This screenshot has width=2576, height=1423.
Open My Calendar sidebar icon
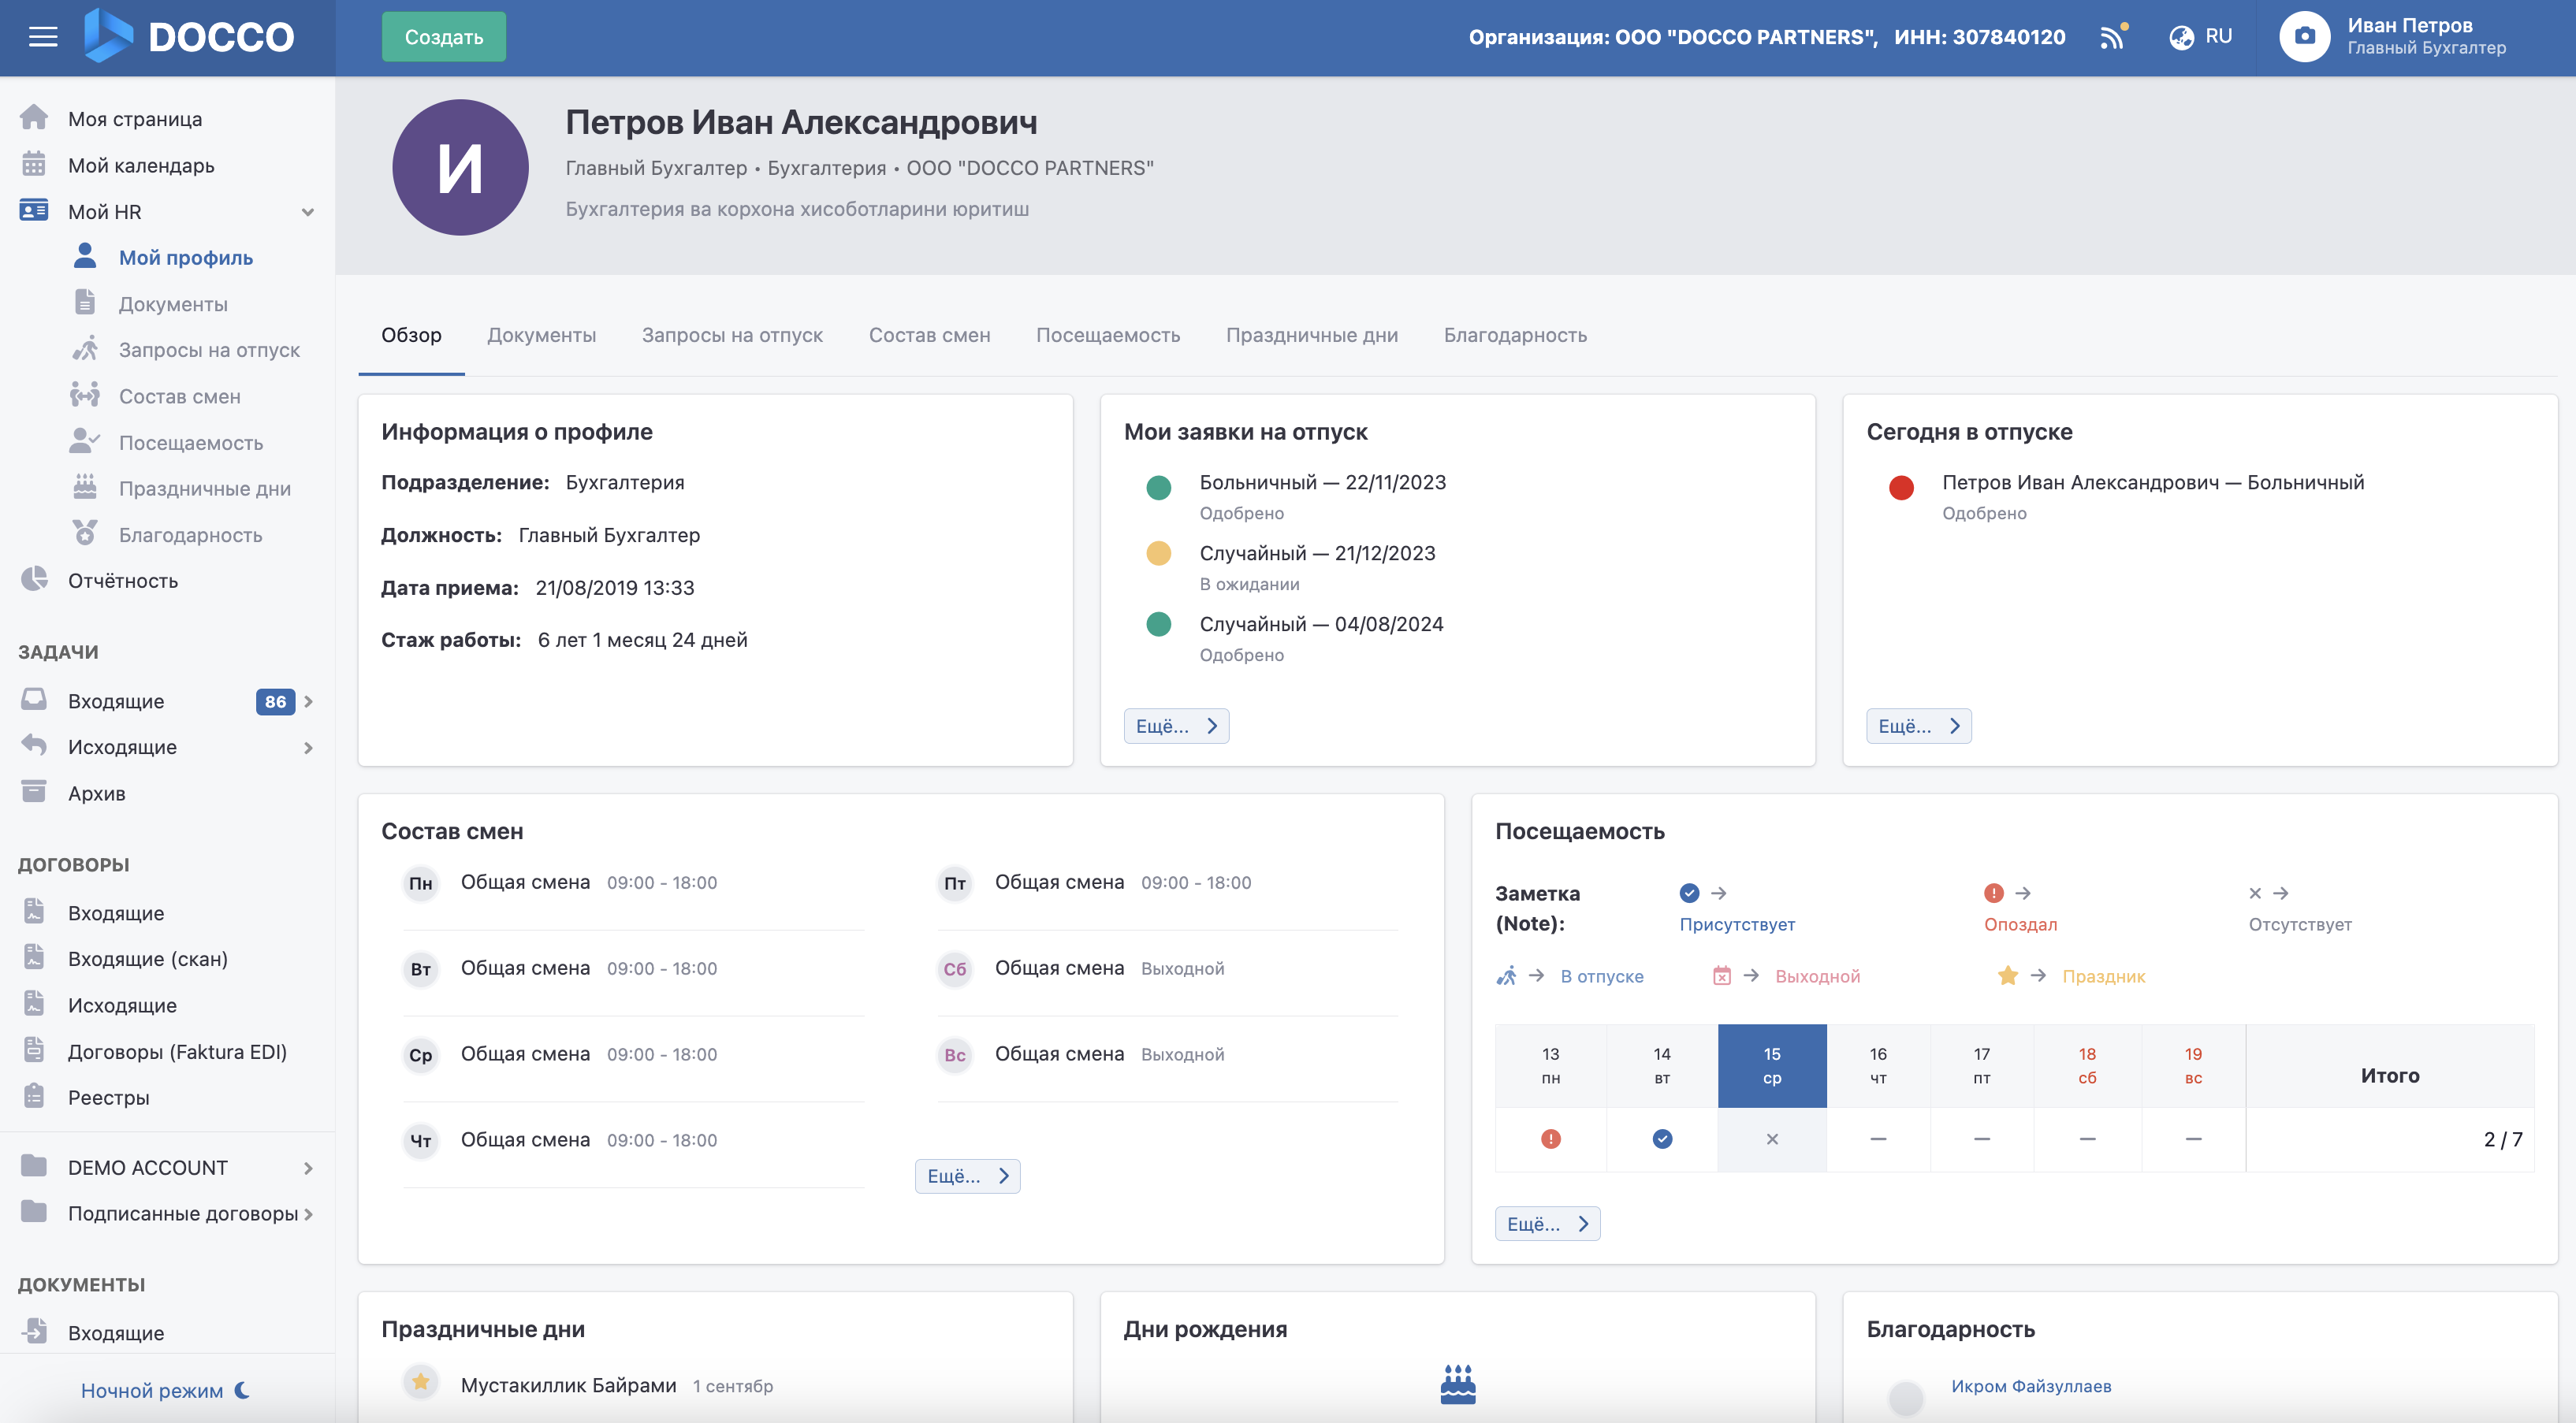[34, 165]
